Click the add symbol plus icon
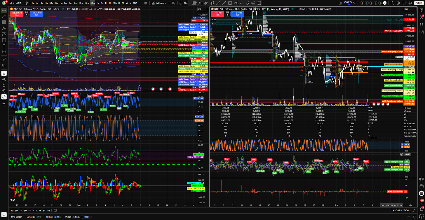This screenshot has width=425, height=220. (26, 3)
